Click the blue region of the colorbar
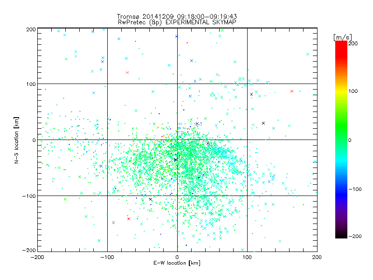Image resolution: width=373 pixels, height=280 pixels. pyautogui.click(x=341, y=194)
